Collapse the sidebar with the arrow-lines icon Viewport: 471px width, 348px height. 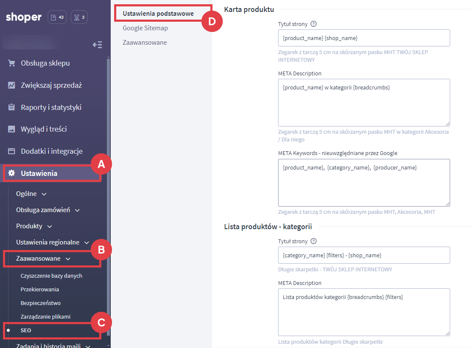pos(98,45)
